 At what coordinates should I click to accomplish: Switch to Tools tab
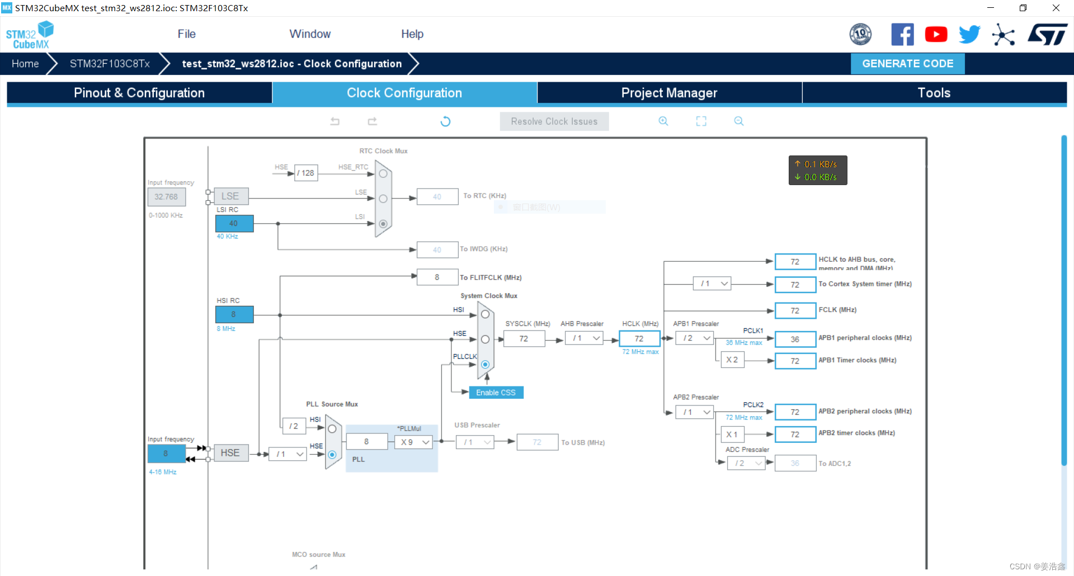tap(934, 93)
